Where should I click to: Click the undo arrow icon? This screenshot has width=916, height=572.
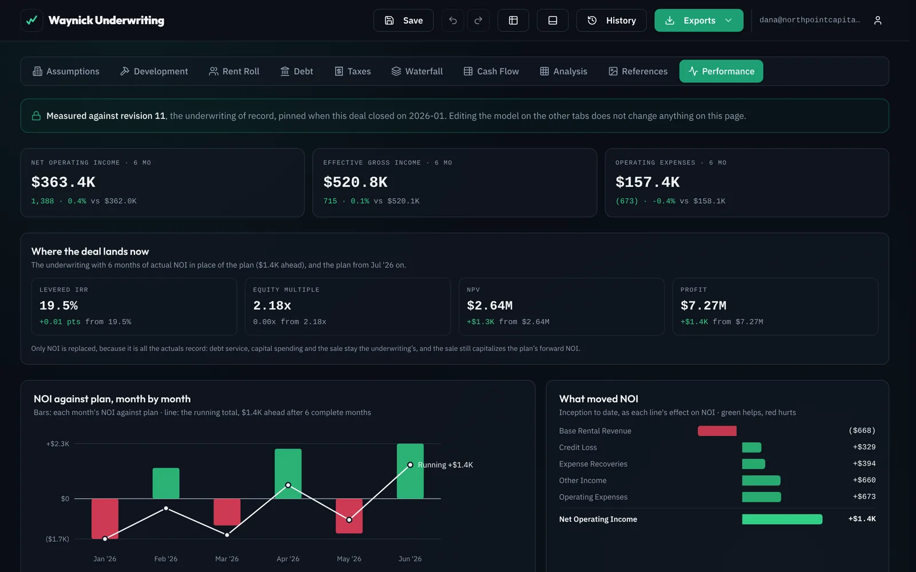[453, 20]
